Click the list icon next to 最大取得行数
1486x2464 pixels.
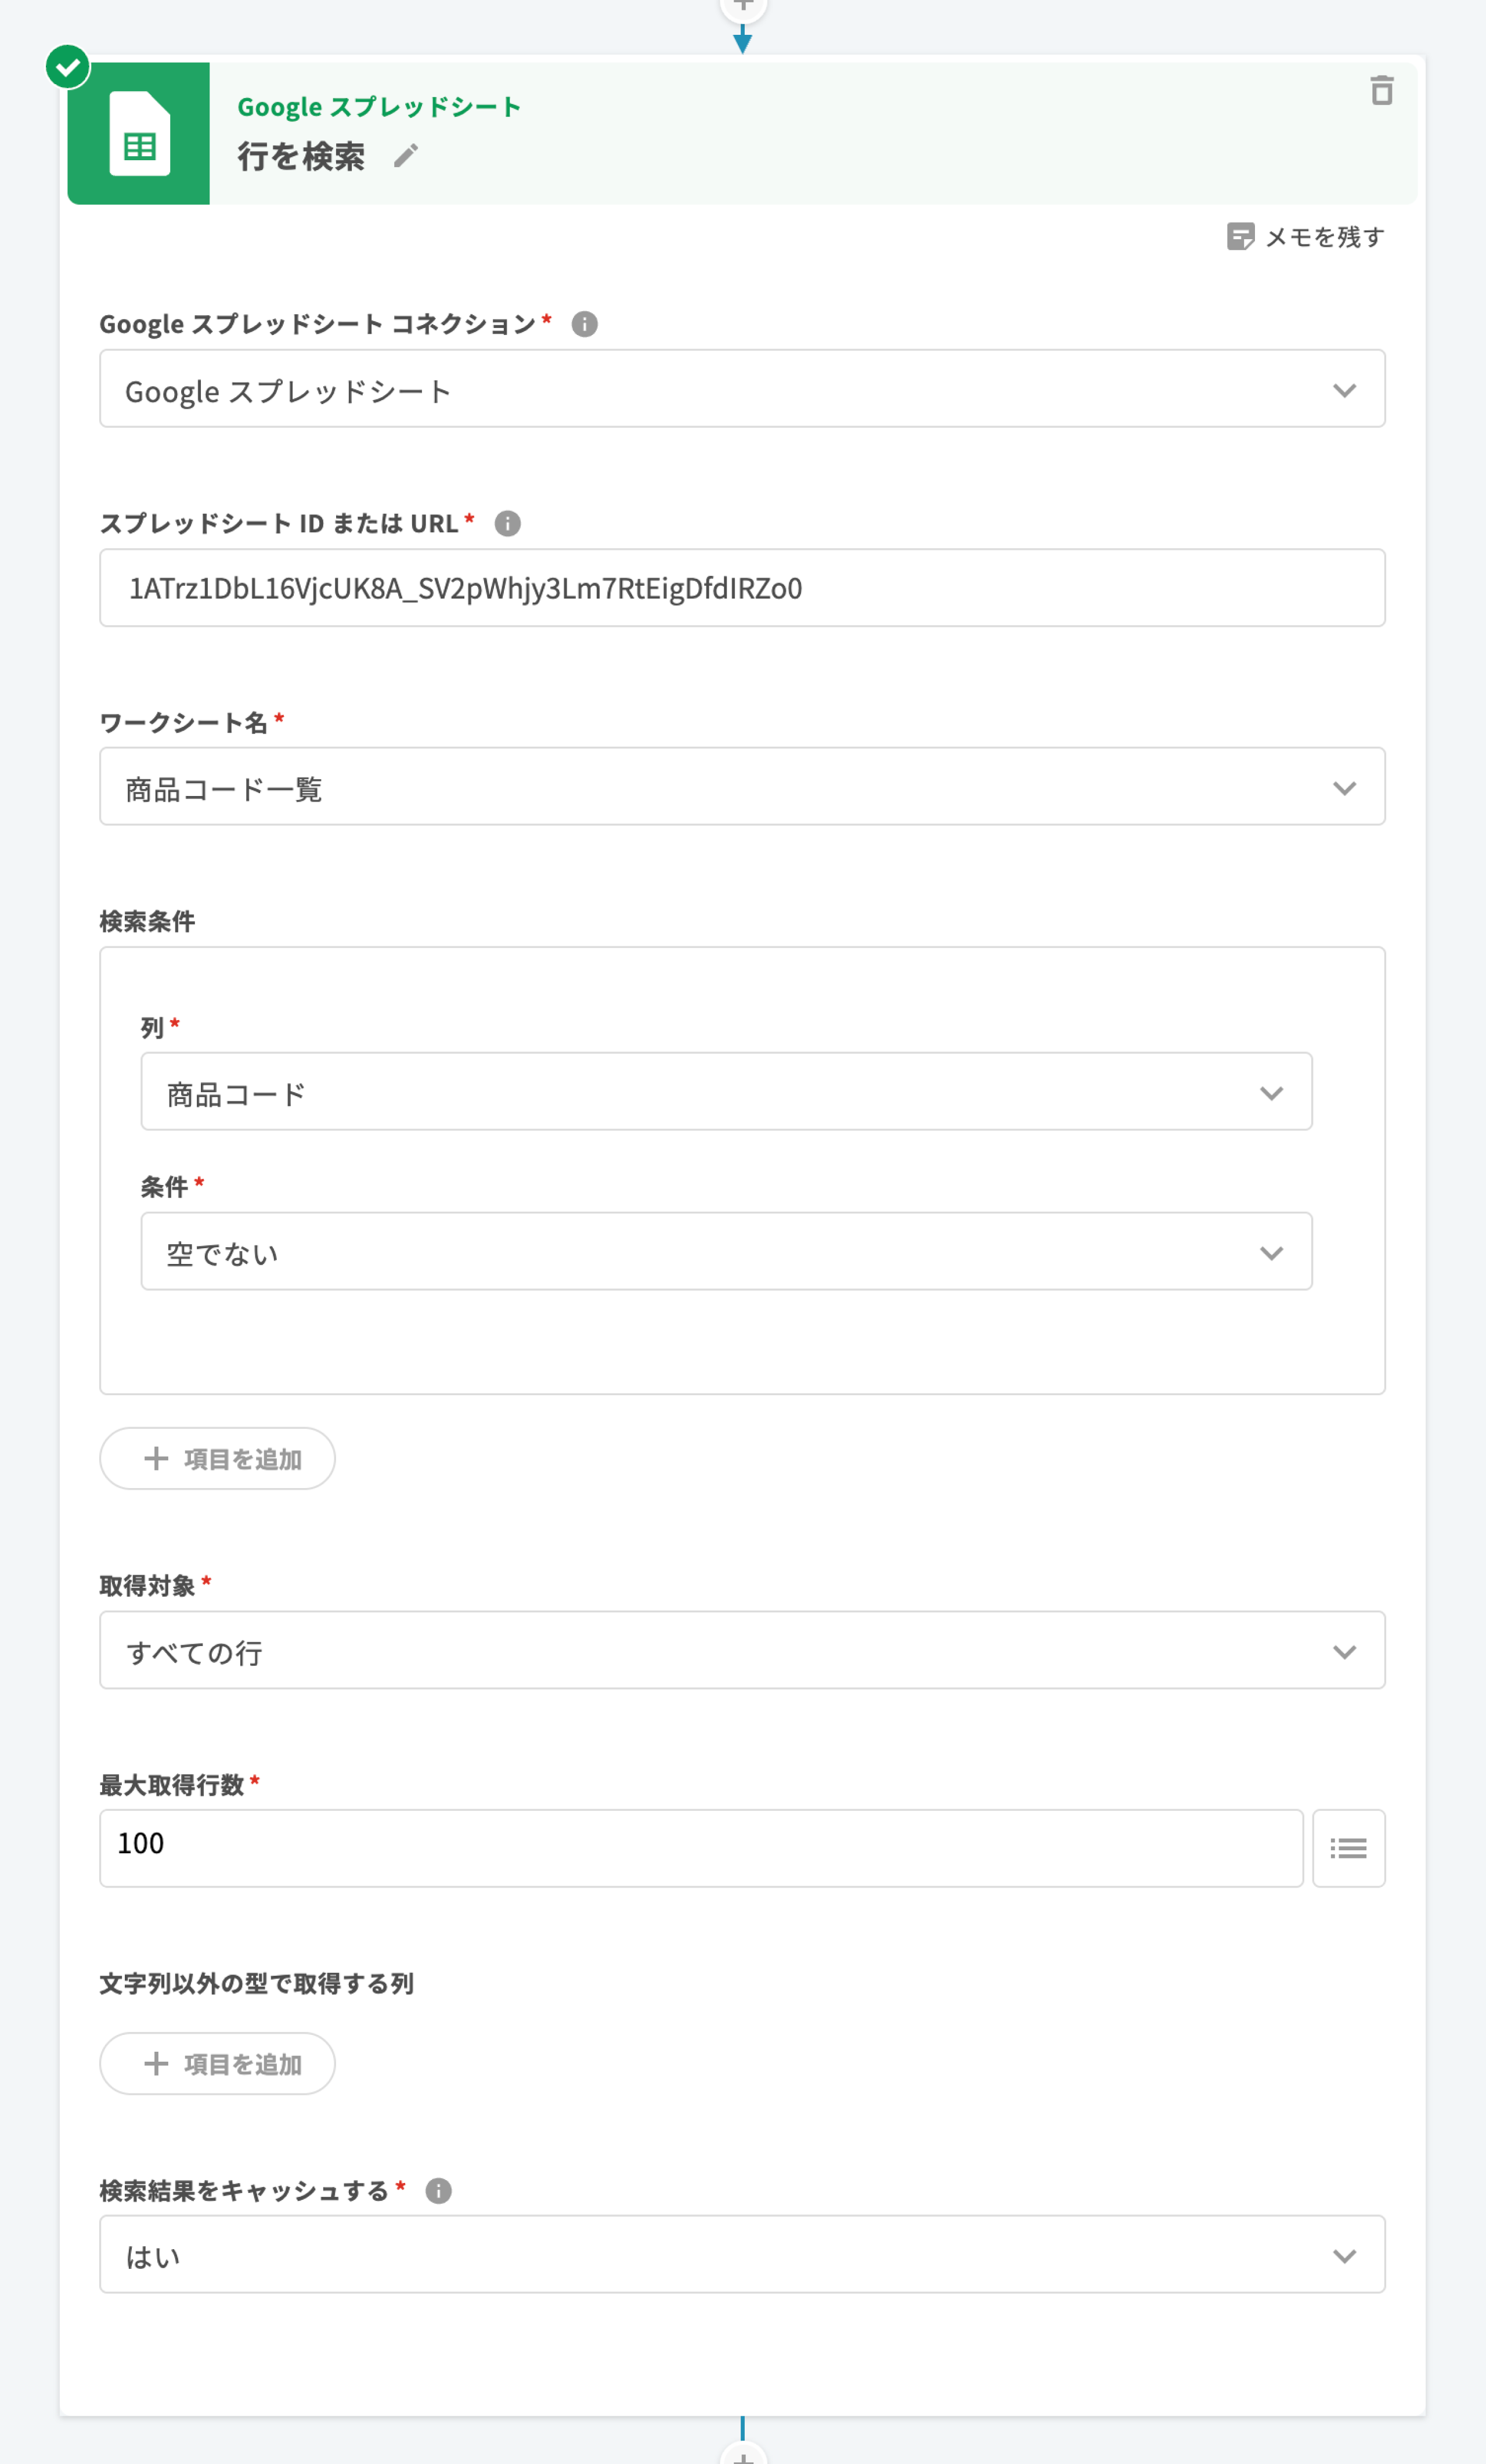pyautogui.click(x=1348, y=1848)
